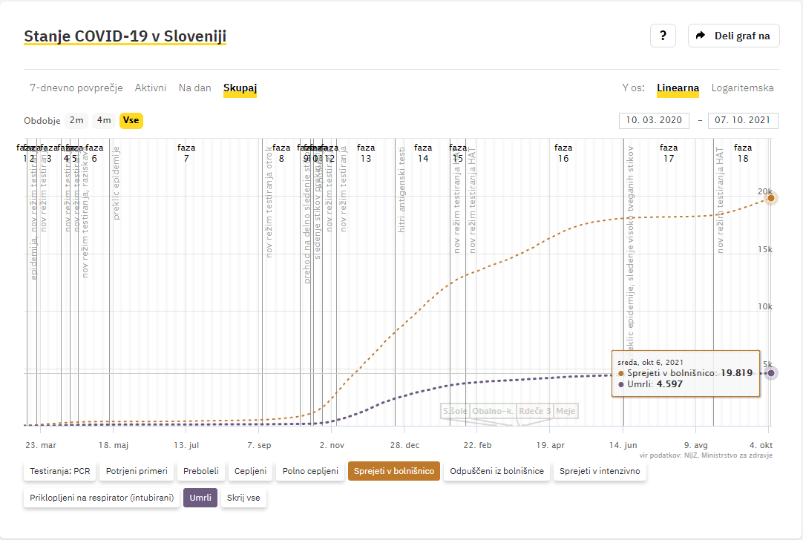Toggle the Testiranja: PCR series
Screen dimensions: 803x540
pos(60,471)
